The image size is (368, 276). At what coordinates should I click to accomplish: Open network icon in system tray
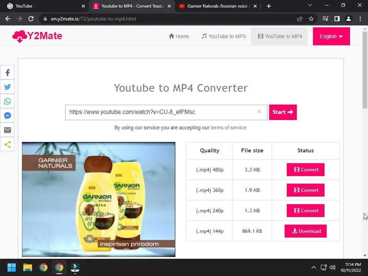pos(324,267)
